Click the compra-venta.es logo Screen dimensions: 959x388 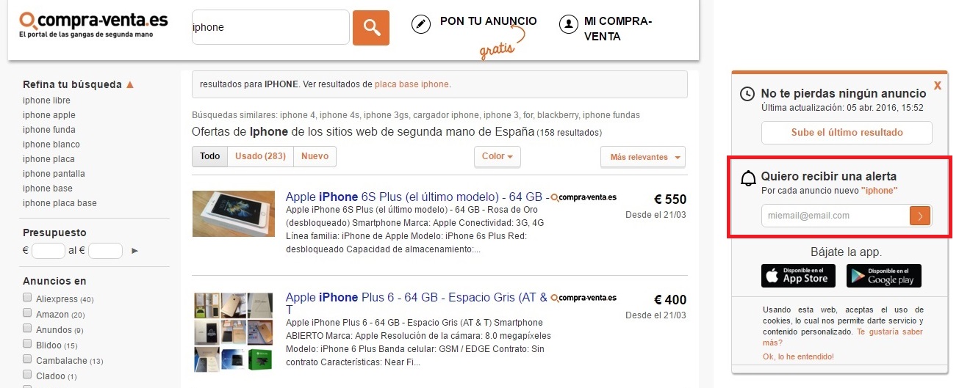pos(93,24)
